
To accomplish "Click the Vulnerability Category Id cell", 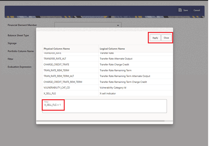I will pos(136,88).
